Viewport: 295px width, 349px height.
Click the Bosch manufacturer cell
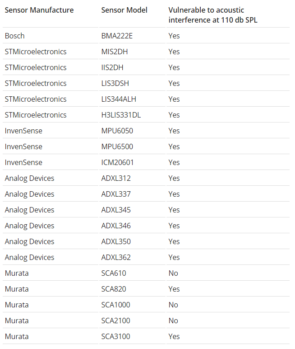[x=15, y=36]
